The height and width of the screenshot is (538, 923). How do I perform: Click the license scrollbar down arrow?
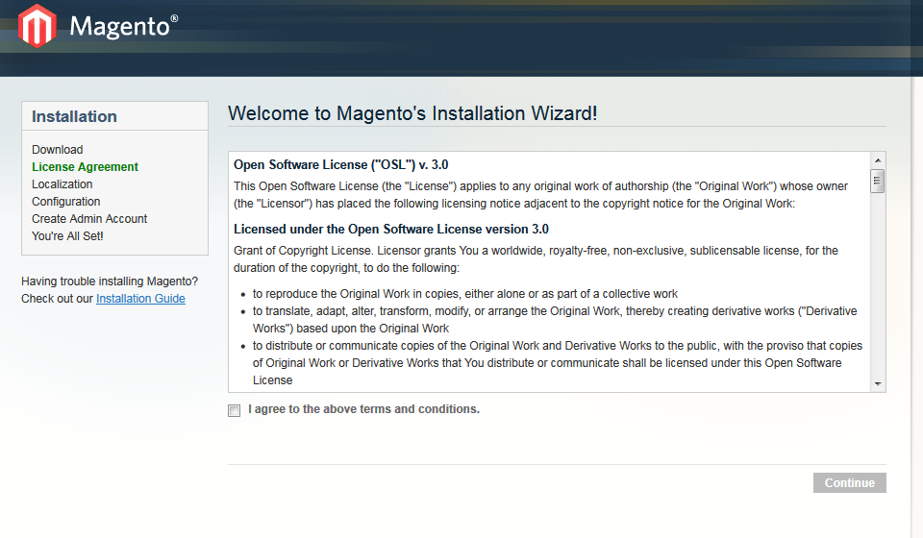pyautogui.click(x=878, y=384)
